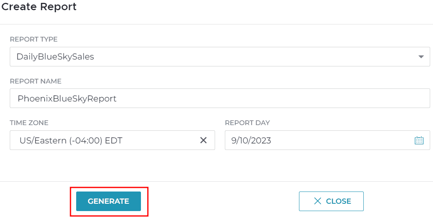Image resolution: width=433 pixels, height=218 pixels.
Task: Click the REPORT NAME label
Action: click(35, 81)
